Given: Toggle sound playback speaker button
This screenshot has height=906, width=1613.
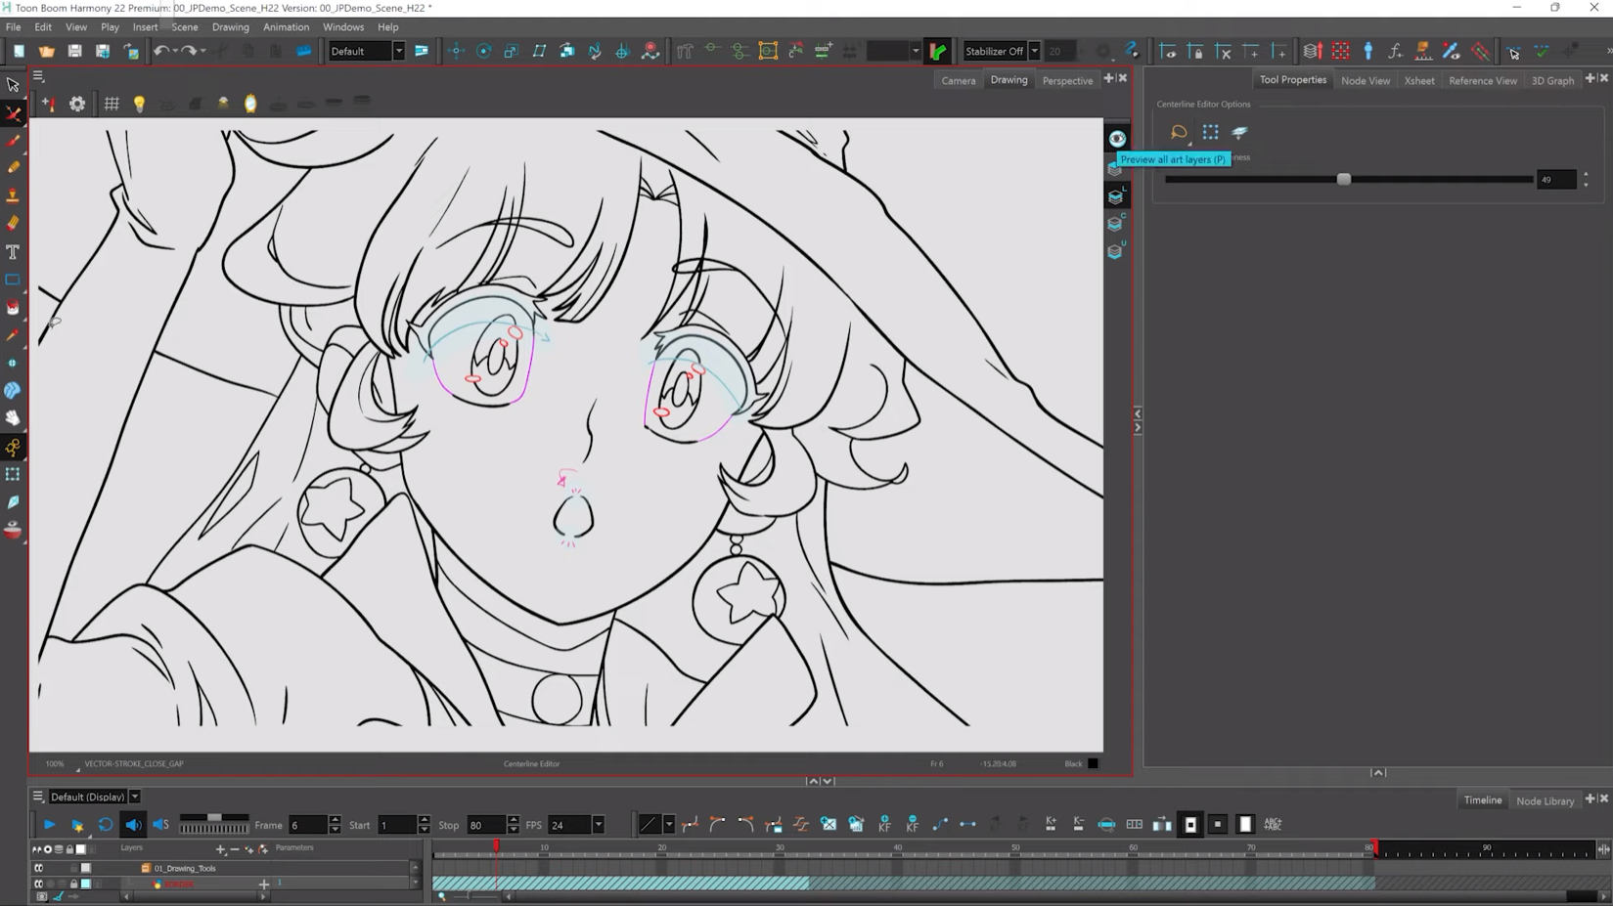Looking at the screenshot, I should (133, 825).
